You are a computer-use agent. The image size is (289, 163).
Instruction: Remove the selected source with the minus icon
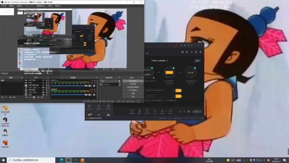coord(30,97)
